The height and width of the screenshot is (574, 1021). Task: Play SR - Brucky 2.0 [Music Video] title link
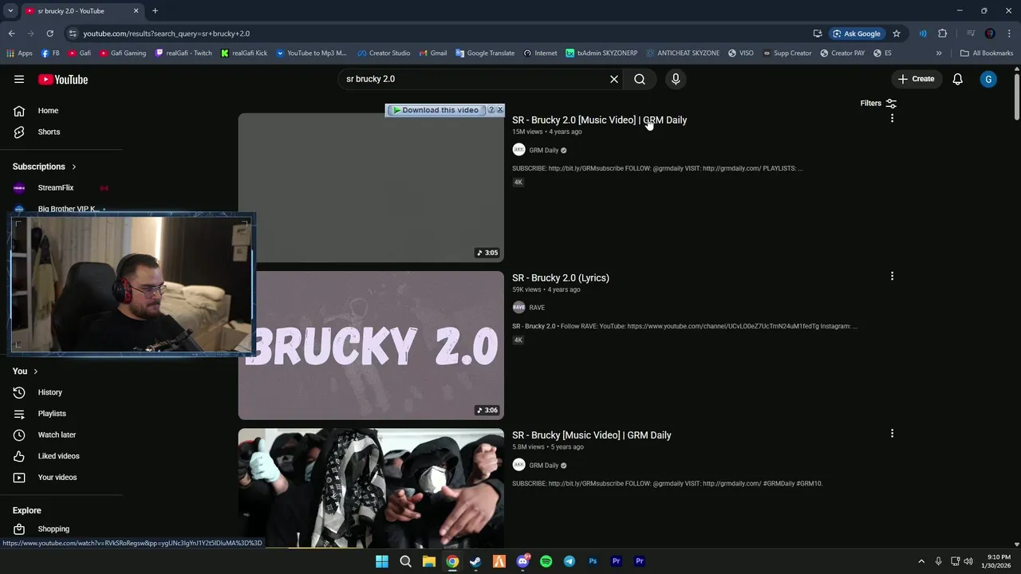(x=599, y=120)
